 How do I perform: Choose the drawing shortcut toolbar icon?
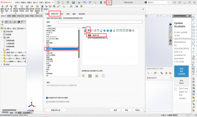click(x=96, y=76)
